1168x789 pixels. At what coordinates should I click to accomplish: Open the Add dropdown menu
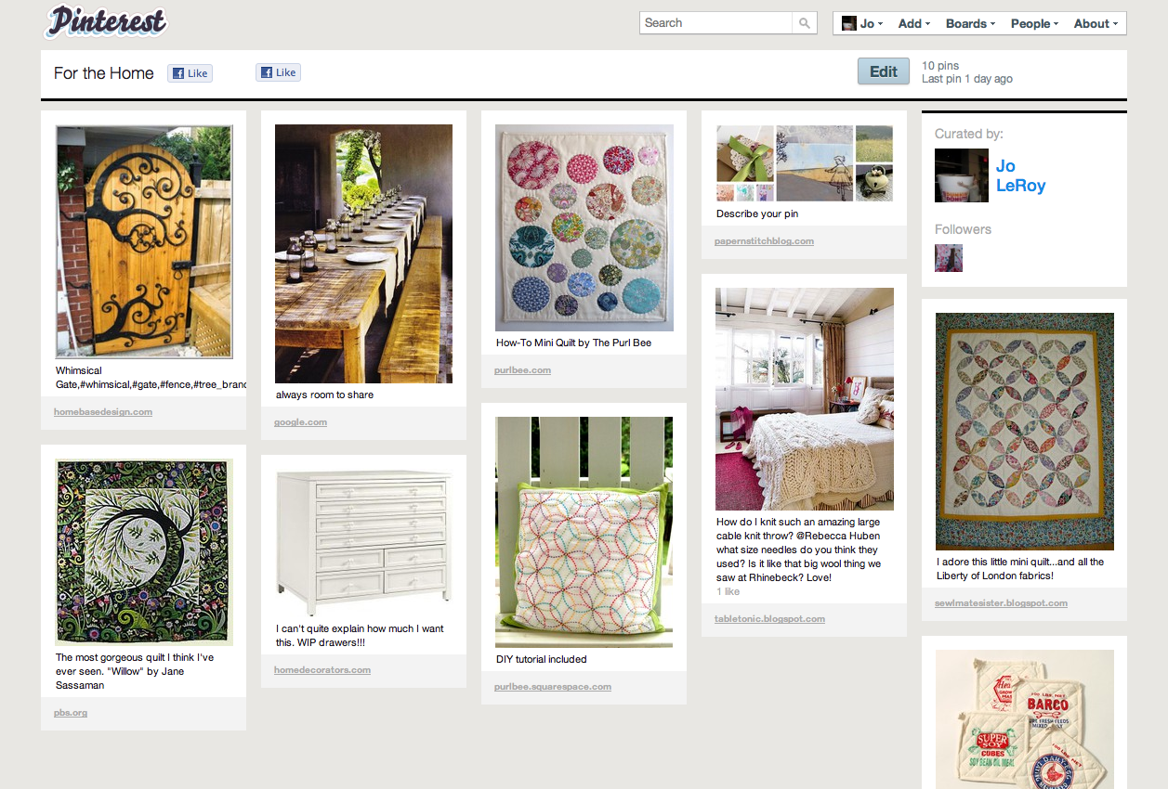pos(914,24)
